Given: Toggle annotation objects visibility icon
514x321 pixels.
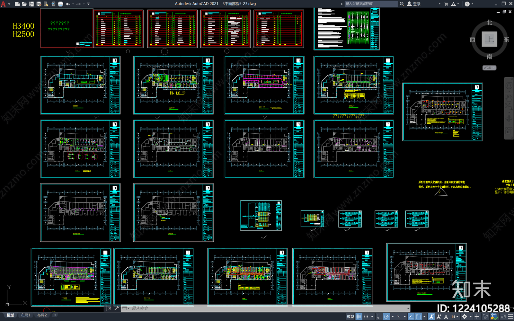Looking at the screenshot, I should tap(431, 317).
